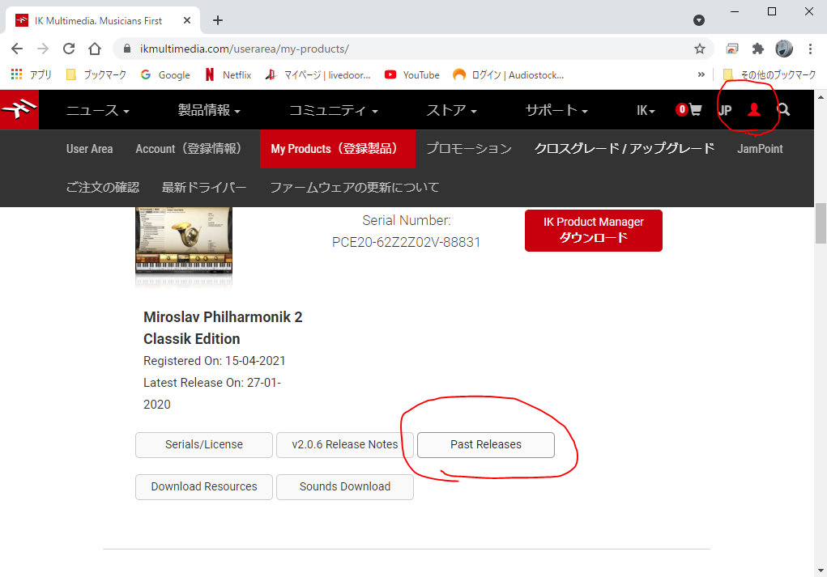
Task: Open 最新ドライバー link
Action: click(204, 188)
